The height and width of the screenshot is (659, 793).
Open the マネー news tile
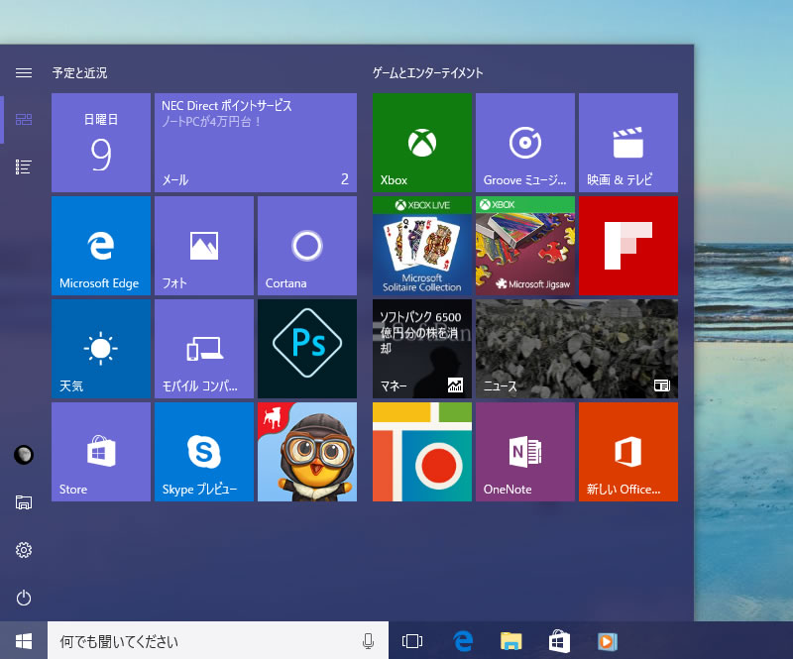pyautogui.click(x=422, y=349)
